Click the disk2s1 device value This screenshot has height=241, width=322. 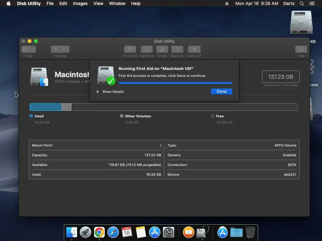point(290,174)
